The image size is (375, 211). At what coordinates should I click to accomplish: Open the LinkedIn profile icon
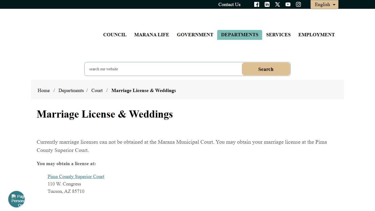point(267,4)
